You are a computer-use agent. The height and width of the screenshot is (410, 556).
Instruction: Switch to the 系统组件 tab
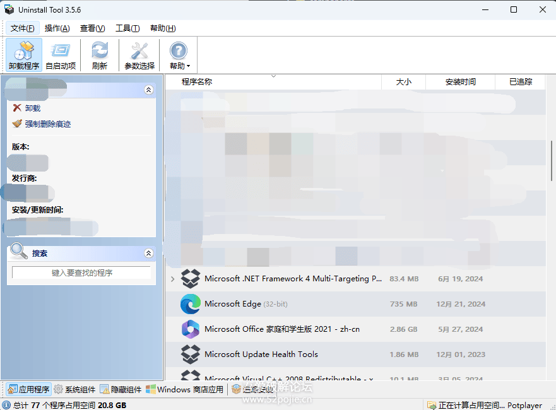pyautogui.click(x=75, y=389)
